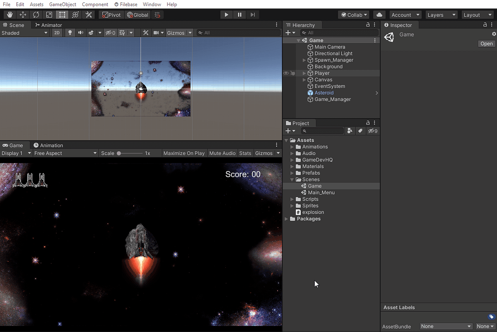
Task: Toggle visibility eye for the Player object
Action: coord(286,73)
